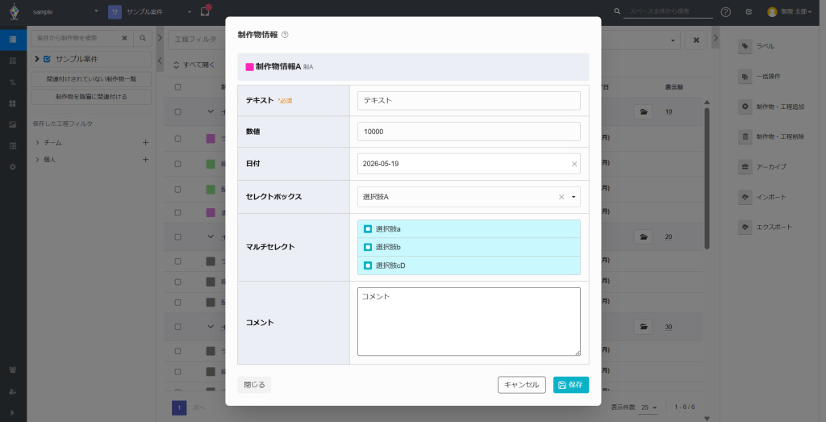Clear 選択肢A selection with the X icon
Image resolution: width=826 pixels, height=422 pixels.
click(561, 197)
